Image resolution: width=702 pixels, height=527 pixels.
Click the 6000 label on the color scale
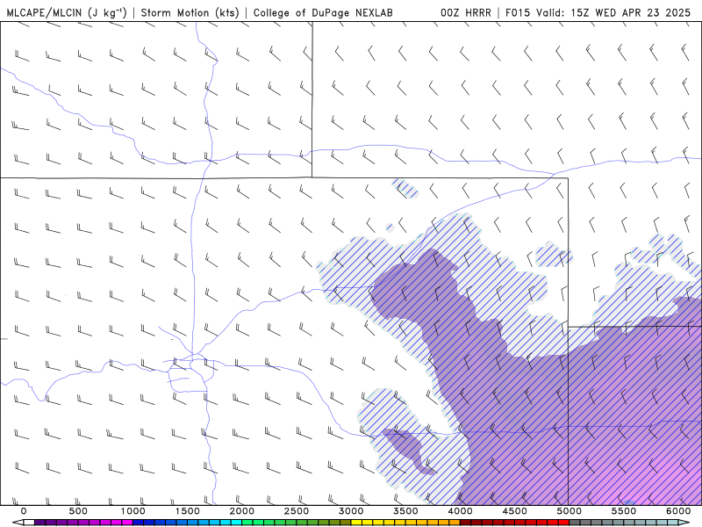pyautogui.click(x=678, y=511)
